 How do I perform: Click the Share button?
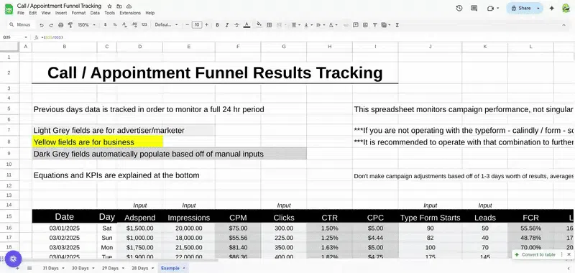[520, 8]
